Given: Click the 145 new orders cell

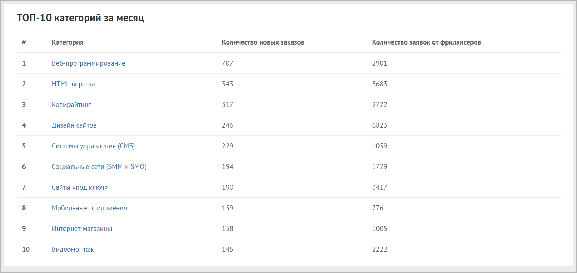Looking at the screenshot, I should click(x=227, y=250).
